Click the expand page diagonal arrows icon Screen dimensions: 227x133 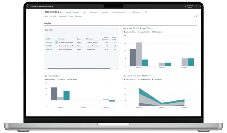[197, 16]
